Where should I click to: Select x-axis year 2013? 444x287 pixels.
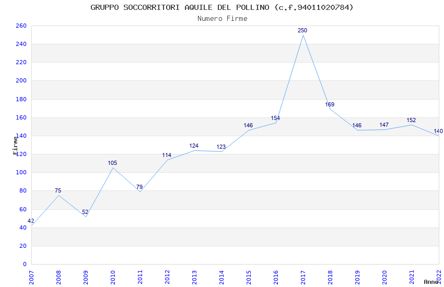pos(194,277)
